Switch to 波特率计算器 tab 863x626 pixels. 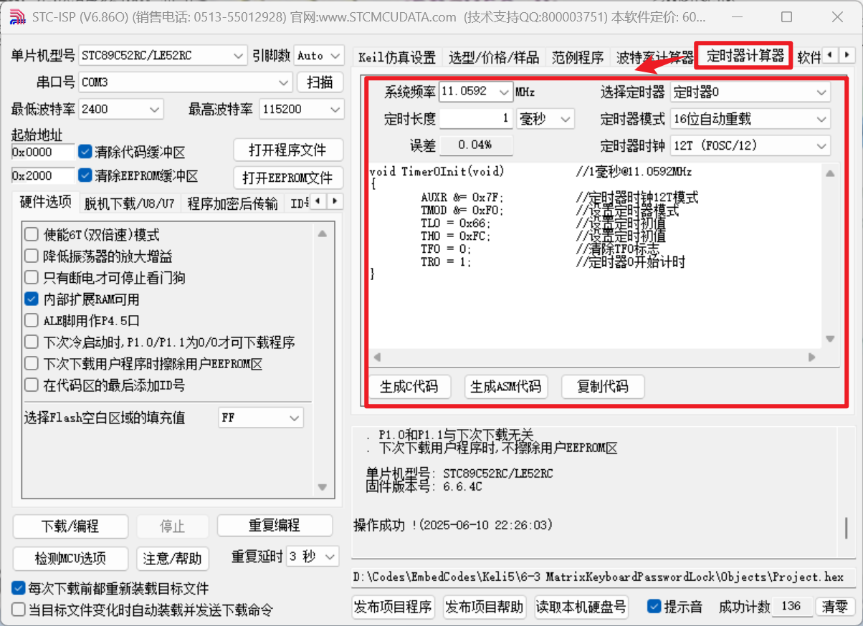coord(654,57)
